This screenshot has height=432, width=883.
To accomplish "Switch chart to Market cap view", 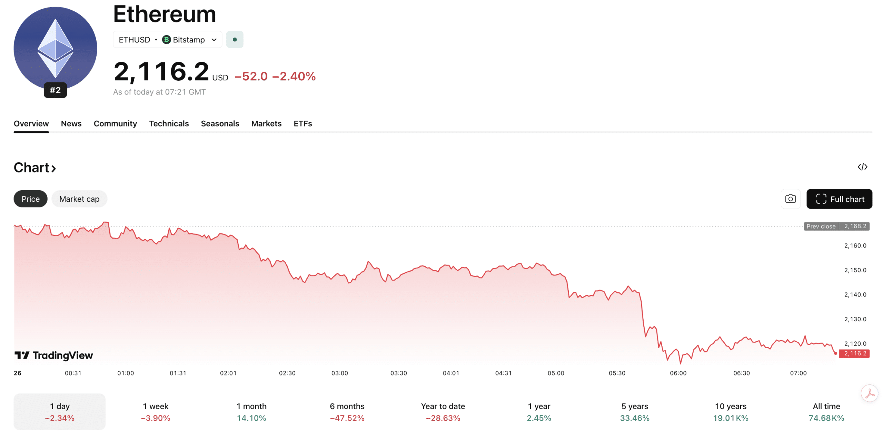I will click(79, 199).
